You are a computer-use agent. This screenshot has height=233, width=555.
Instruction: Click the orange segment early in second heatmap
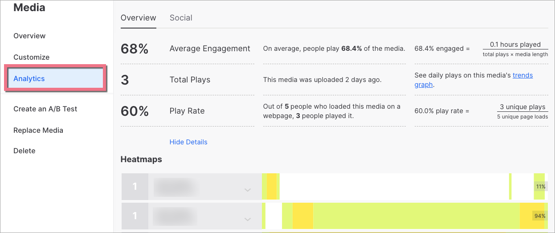(x=303, y=216)
